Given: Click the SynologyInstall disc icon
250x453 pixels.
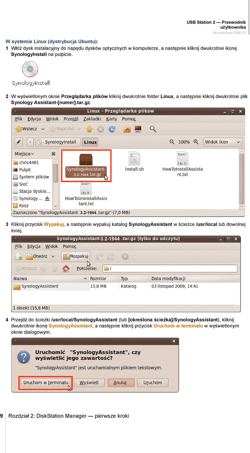Looking at the screenshot, I should 30,69.
